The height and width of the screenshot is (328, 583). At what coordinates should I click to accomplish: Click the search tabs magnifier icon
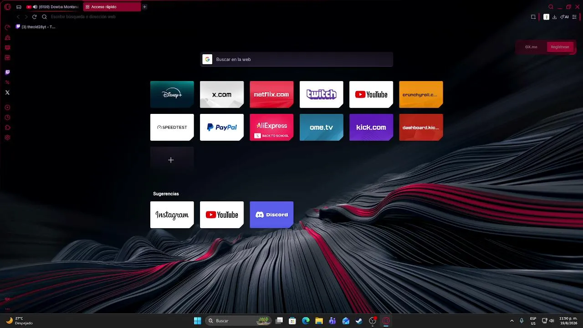[x=551, y=7]
